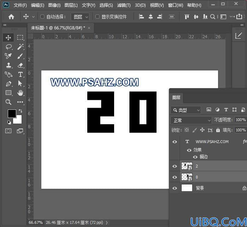Open the Filter menu
Screen dimensions: 247x227
[124, 5]
